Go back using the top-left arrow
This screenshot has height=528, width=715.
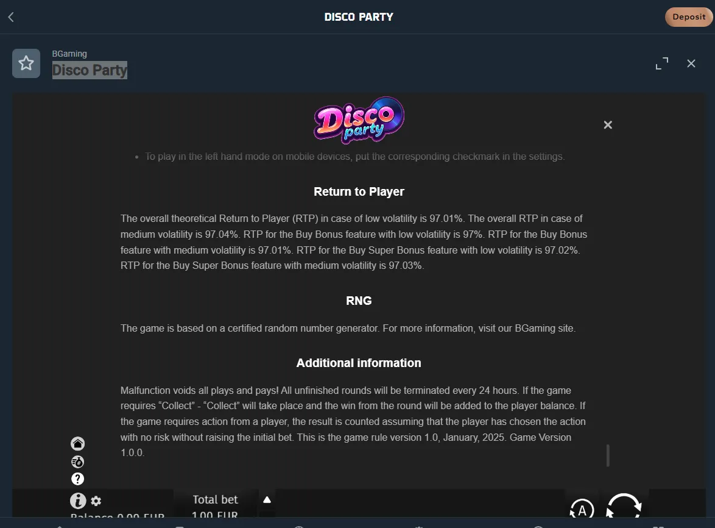pos(11,17)
